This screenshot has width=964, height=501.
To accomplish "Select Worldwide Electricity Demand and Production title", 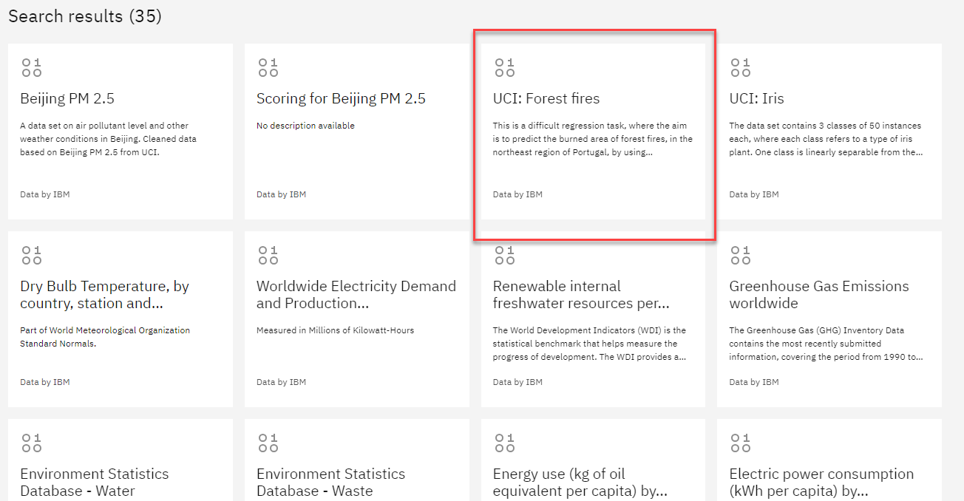I will [356, 294].
